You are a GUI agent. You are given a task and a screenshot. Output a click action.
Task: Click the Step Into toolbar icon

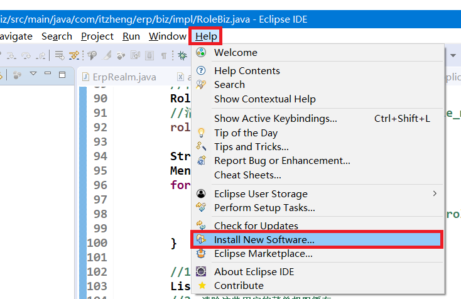click(11, 55)
